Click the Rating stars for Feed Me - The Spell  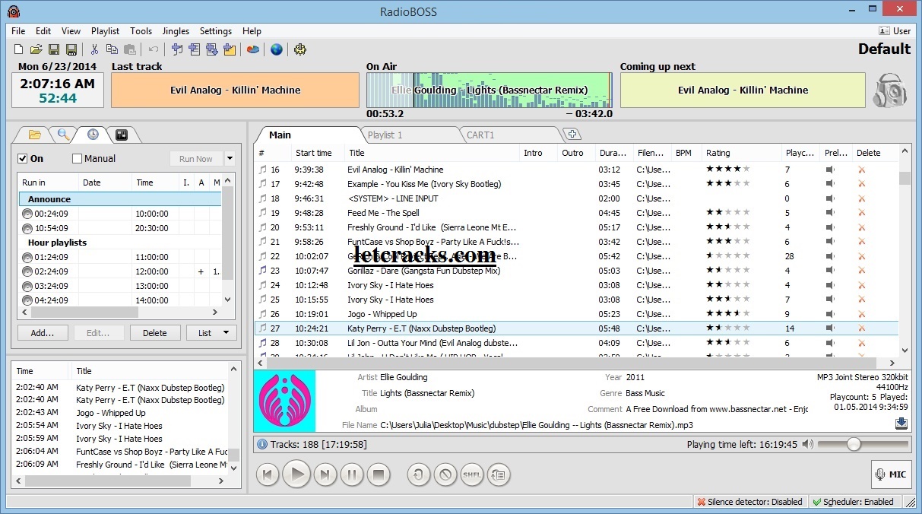(x=727, y=213)
